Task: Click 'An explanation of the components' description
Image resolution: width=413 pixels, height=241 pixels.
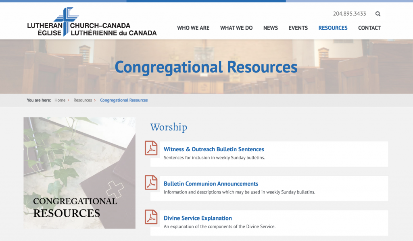Action: pos(220,227)
